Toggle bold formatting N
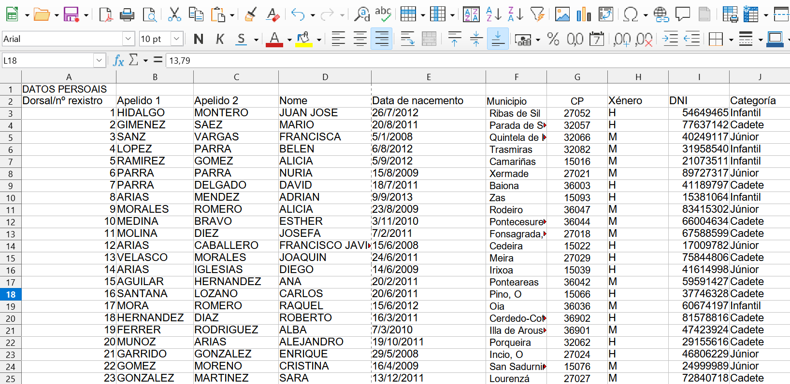Screen dimensions: 790x384 coord(198,39)
